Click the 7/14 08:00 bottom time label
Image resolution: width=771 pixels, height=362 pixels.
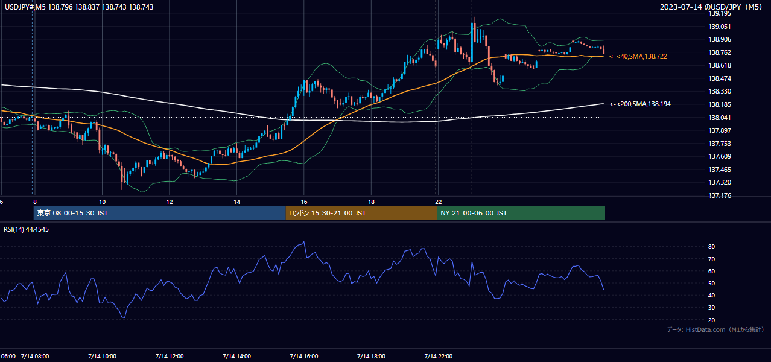click(35, 356)
